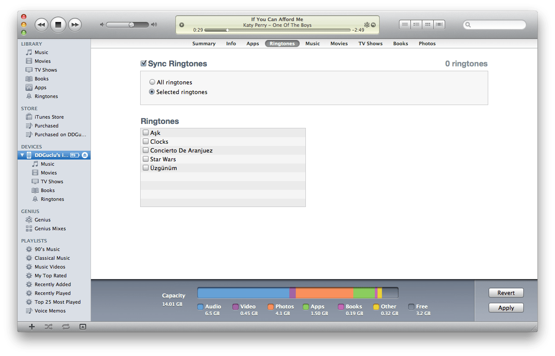Screen dimensions: 555x356
Task: Select the Ringtones tab
Action: tap(282, 44)
